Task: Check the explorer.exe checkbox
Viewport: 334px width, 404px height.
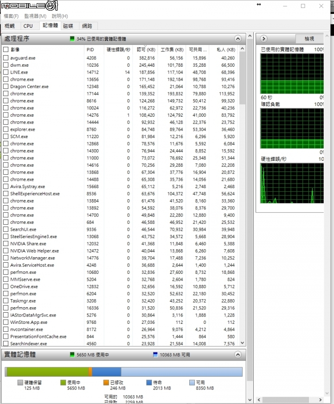Action: pos(6,129)
